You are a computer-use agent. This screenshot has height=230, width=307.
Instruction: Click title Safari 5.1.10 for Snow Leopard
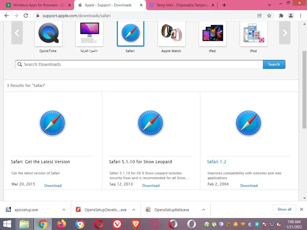point(140,162)
